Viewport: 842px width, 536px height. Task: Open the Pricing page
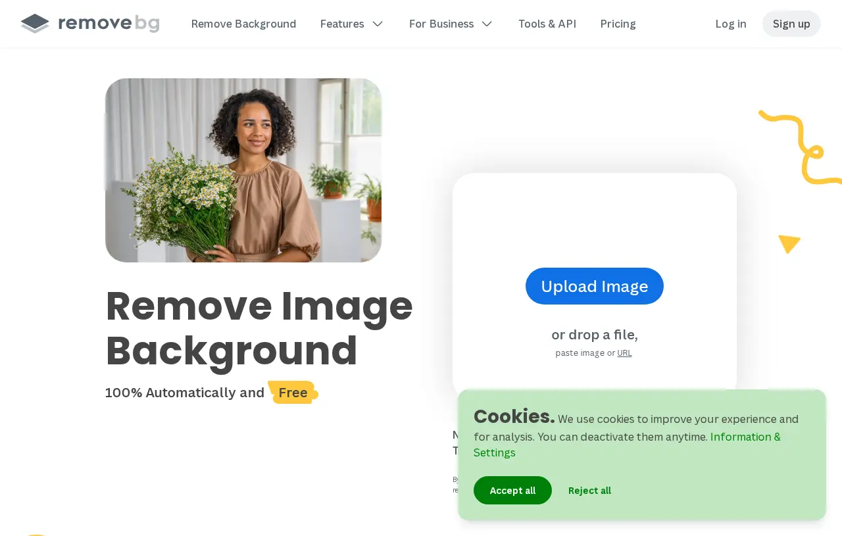coord(618,24)
